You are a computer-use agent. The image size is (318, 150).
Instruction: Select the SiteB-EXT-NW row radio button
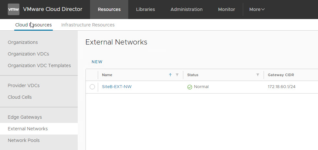(x=92, y=87)
